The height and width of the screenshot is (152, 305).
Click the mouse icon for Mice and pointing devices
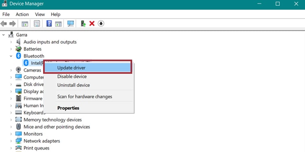18,127
